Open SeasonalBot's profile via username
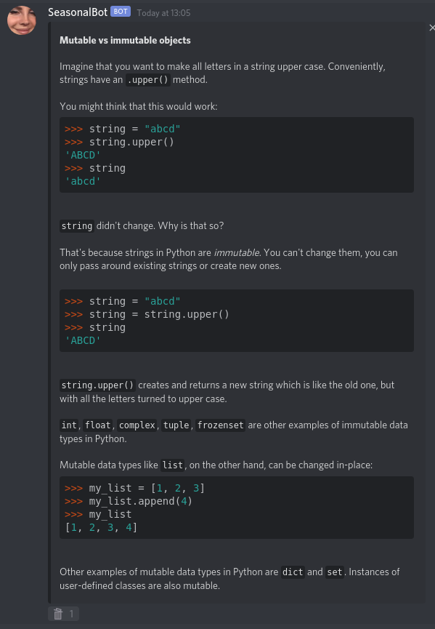This screenshot has width=435, height=629. (x=78, y=12)
